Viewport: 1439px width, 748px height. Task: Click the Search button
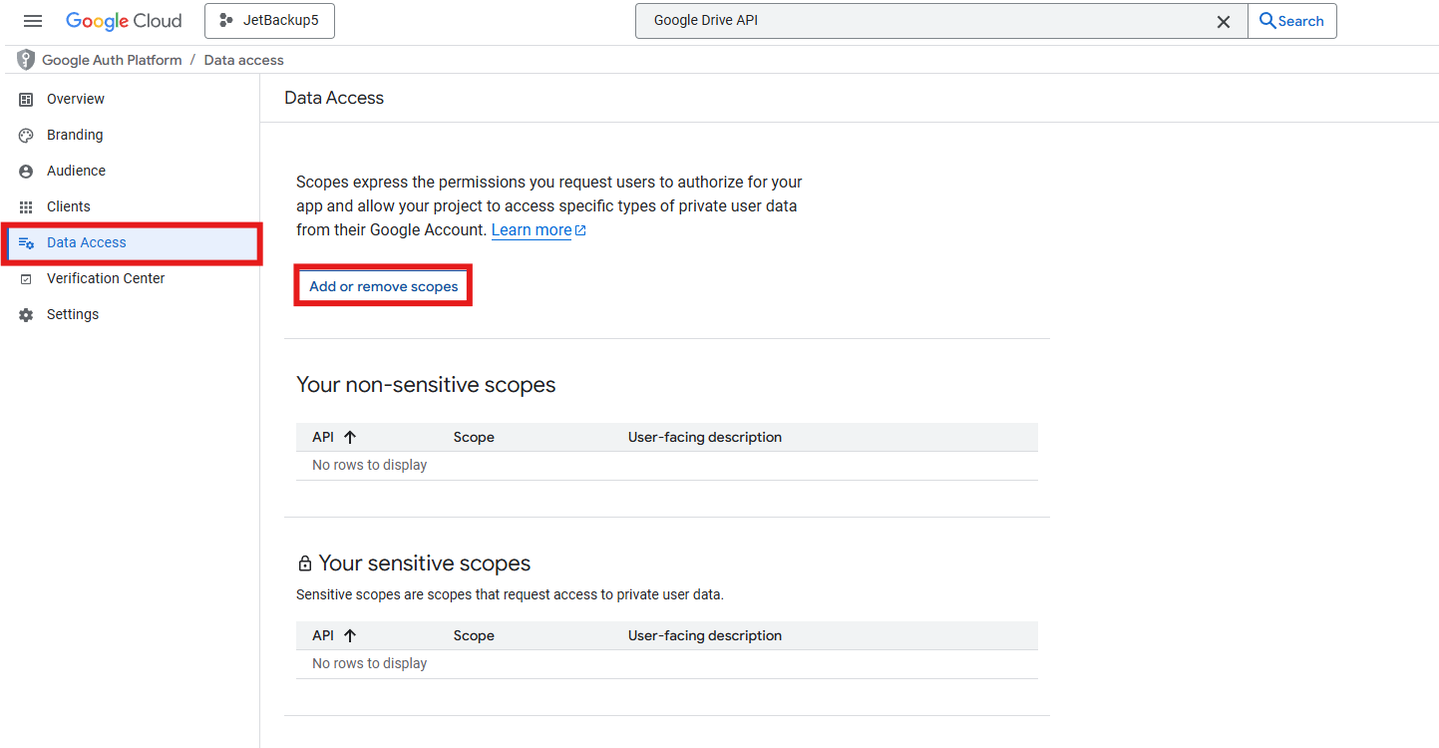tap(1291, 21)
